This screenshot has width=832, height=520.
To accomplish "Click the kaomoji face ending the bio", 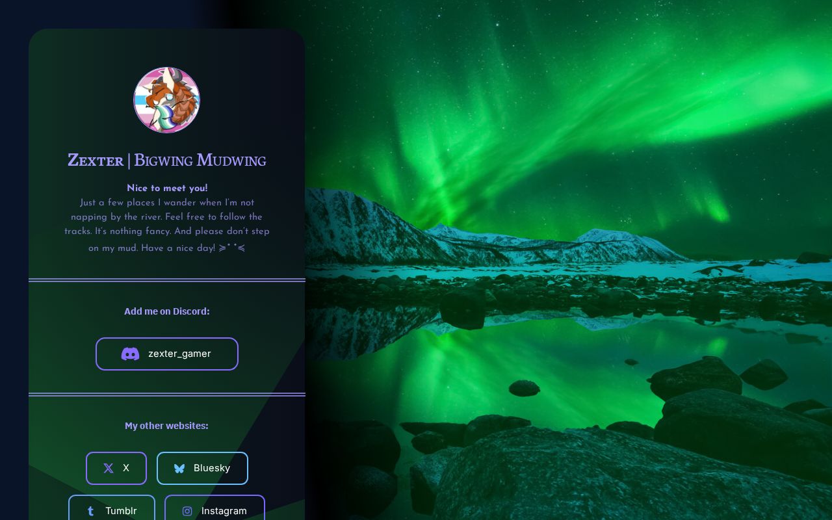I will click(x=232, y=248).
